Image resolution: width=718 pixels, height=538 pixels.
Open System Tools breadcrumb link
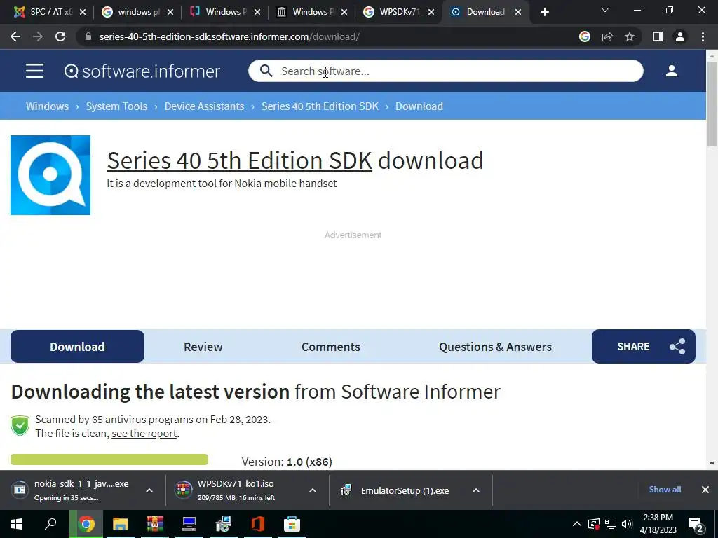(x=116, y=106)
